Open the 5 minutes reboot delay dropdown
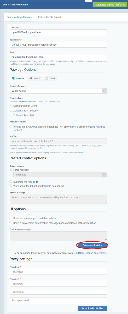This screenshot has width=128, height=314. coord(60,175)
